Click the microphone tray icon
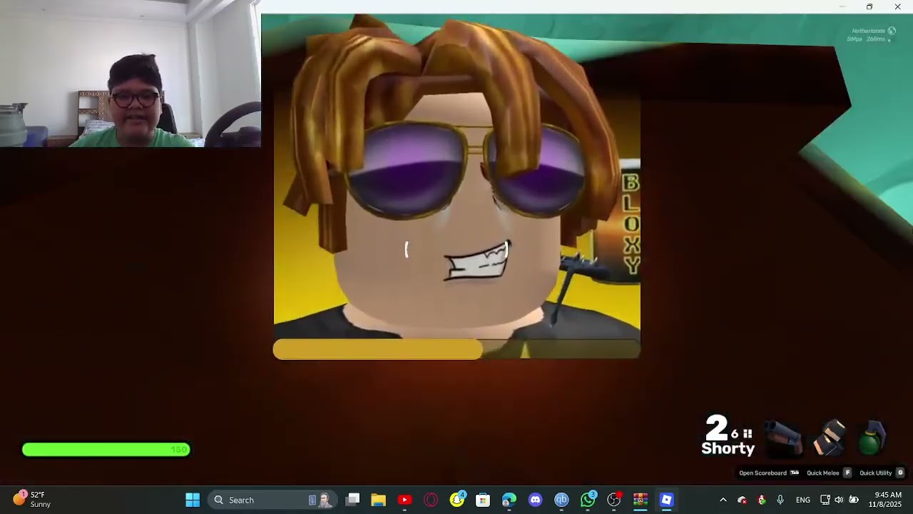Image resolution: width=913 pixels, height=514 pixels. tap(780, 500)
